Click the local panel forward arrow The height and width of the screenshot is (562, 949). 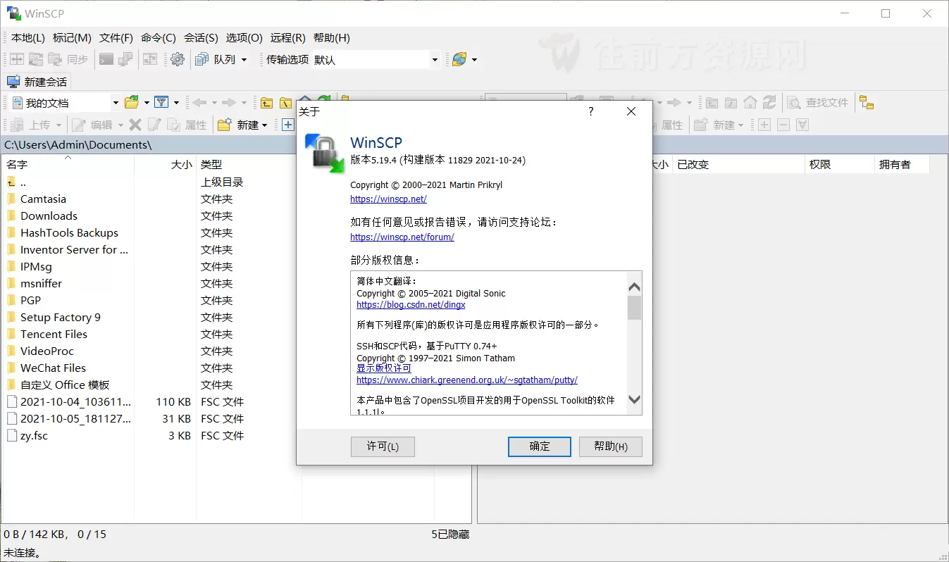(x=228, y=103)
